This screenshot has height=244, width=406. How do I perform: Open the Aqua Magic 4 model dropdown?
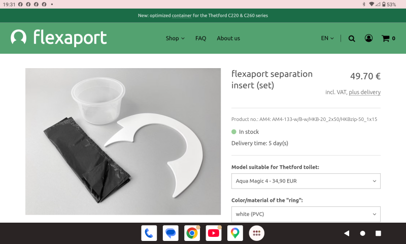306,181
